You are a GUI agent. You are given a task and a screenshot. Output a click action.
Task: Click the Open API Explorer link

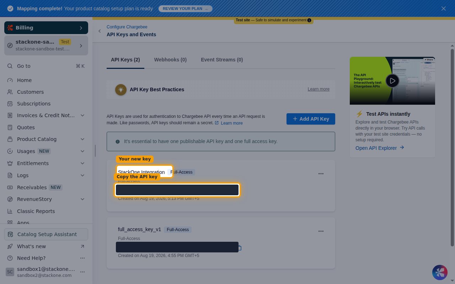coord(380,148)
